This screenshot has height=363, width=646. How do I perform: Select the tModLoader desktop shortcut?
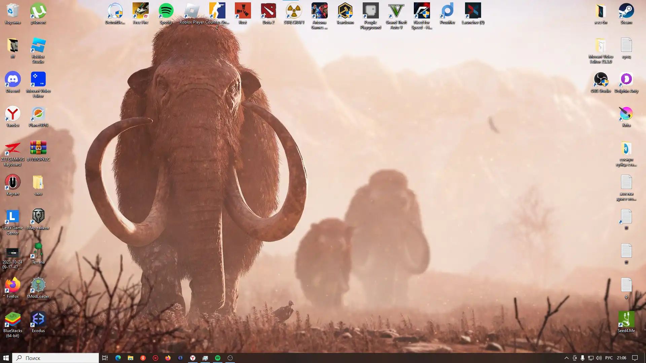point(38,288)
